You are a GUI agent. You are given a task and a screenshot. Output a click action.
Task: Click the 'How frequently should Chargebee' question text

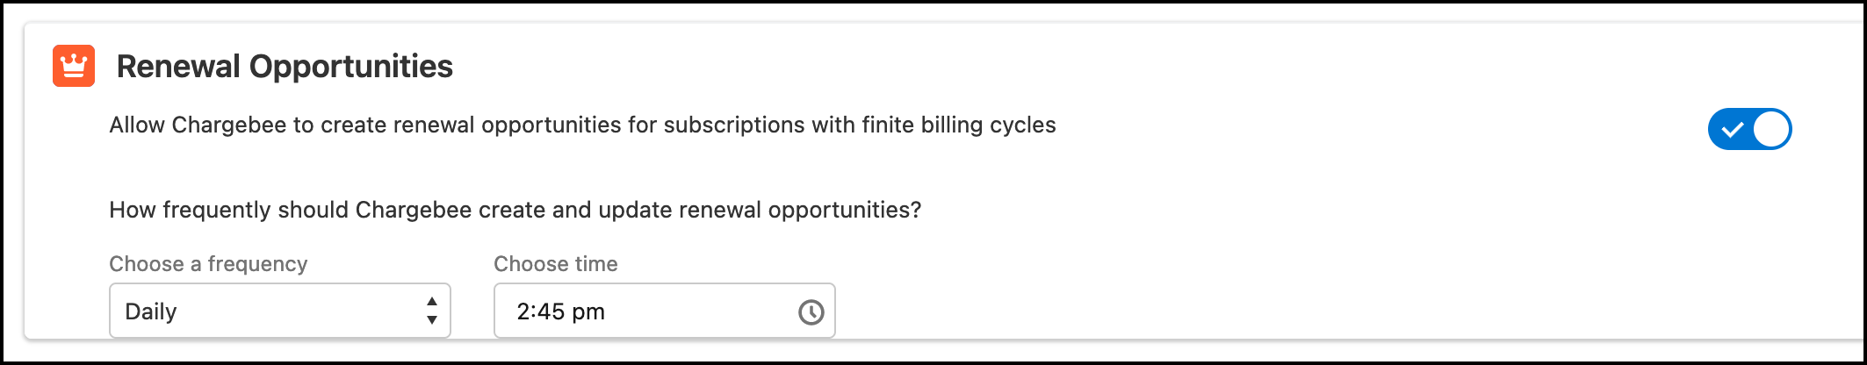click(x=515, y=211)
